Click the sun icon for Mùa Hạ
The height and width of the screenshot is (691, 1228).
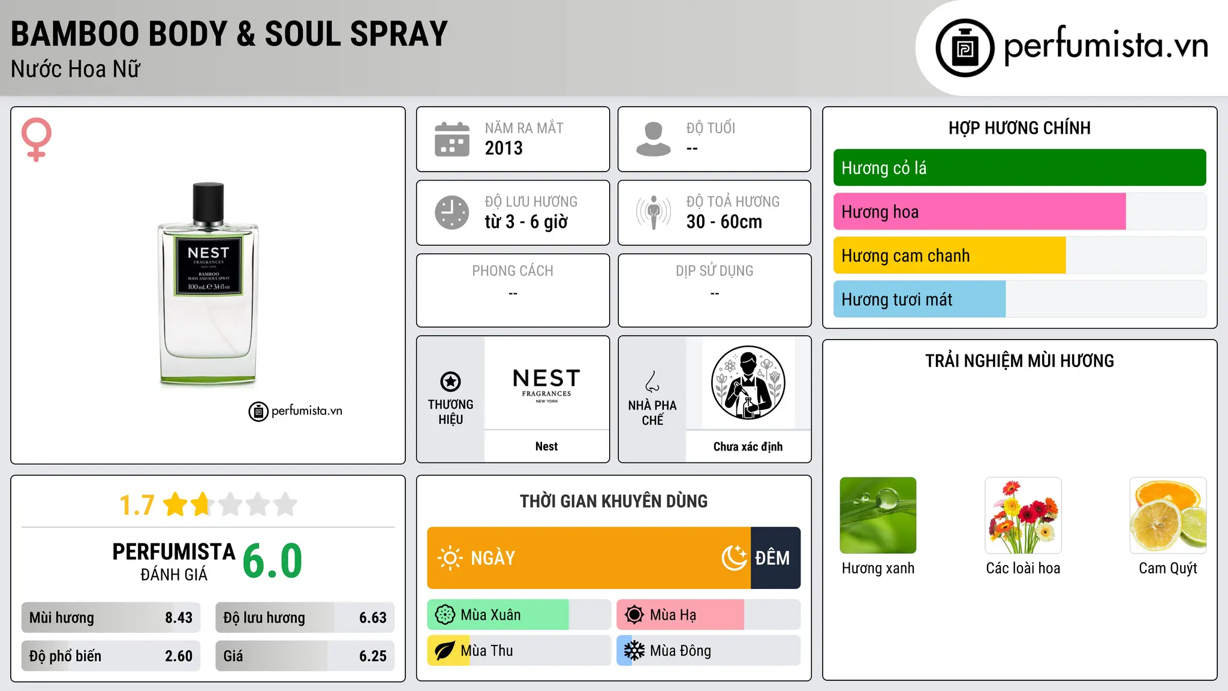(634, 615)
